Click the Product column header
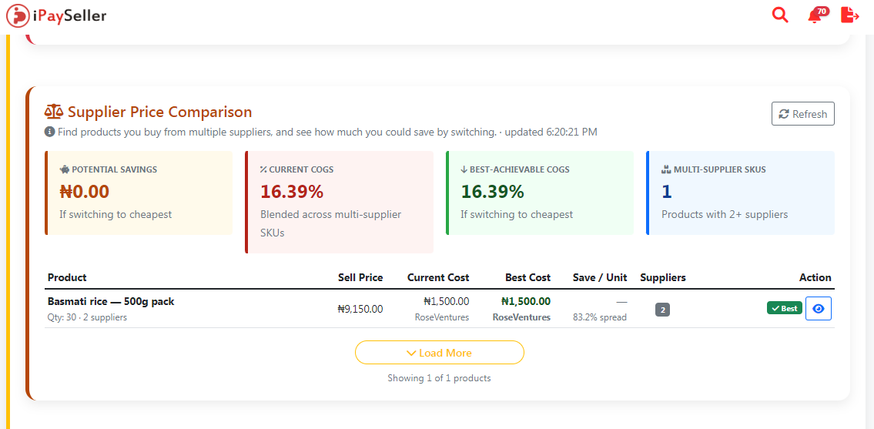Screen dimensions: 874x429 point(67,277)
